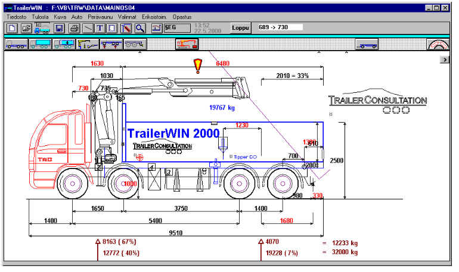This screenshot has height=272, width=459.
Task: Select the text T tool
Action: (x=100, y=28)
